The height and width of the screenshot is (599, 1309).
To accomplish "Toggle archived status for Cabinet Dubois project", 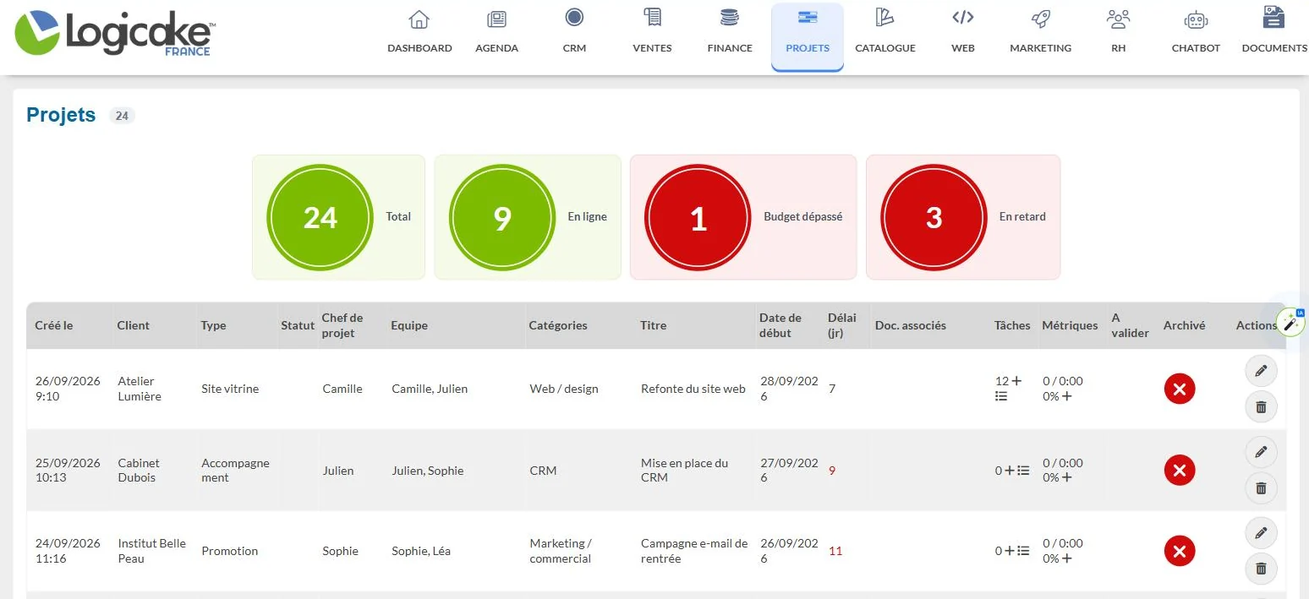I will pyautogui.click(x=1180, y=470).
